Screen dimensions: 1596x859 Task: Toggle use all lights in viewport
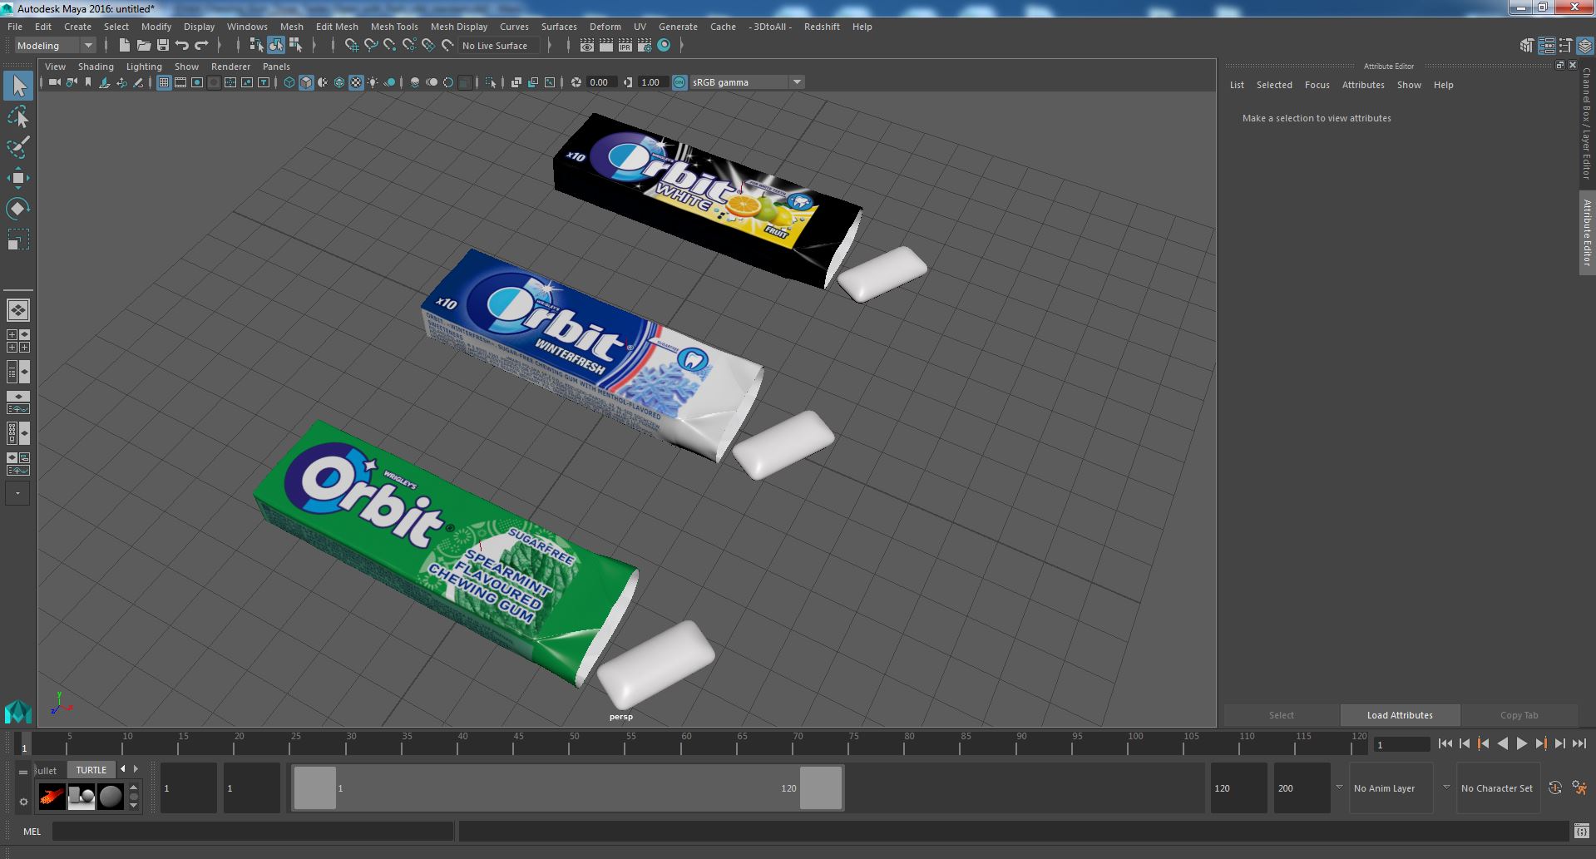tap(373, 82)
